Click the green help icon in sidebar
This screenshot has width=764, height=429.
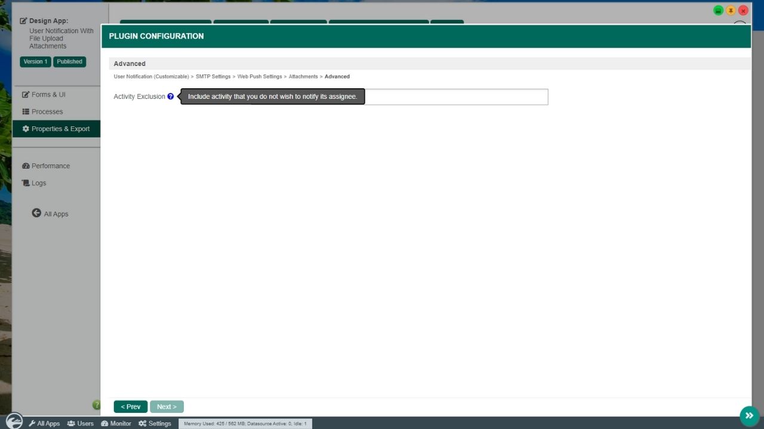[96, 405]
